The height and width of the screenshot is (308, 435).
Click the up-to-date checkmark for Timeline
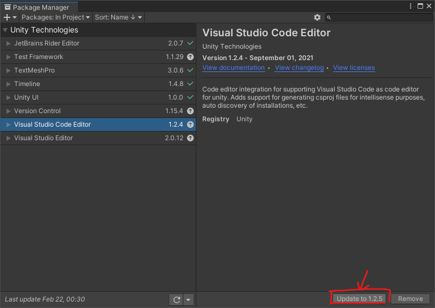pos(190,84)
